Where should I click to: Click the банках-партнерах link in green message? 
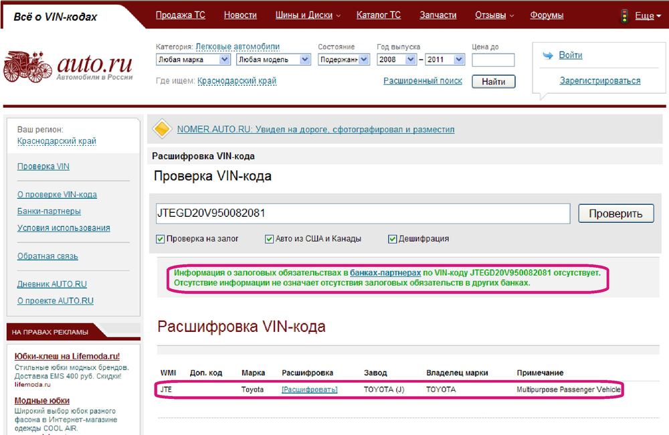[x=385, y=273]
